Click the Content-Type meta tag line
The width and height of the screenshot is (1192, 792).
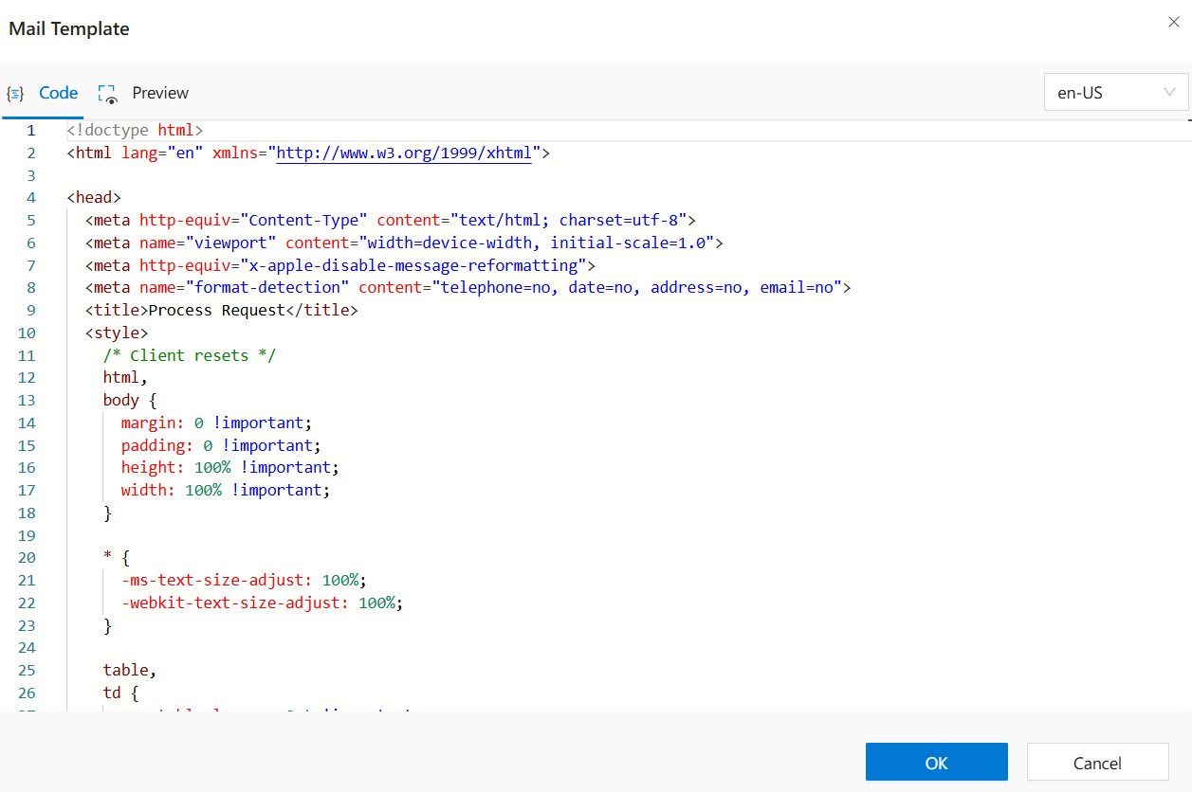[x=391, y=220]
